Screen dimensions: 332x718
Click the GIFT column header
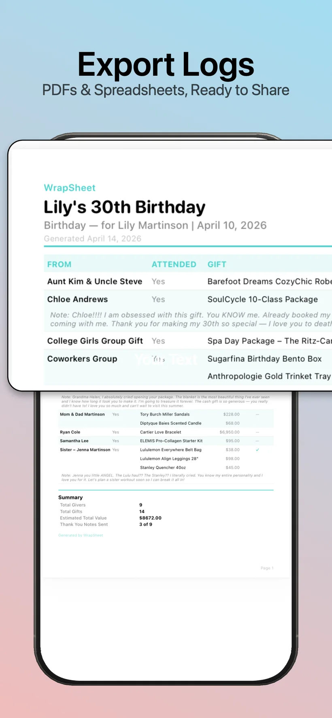pos(217,264)
